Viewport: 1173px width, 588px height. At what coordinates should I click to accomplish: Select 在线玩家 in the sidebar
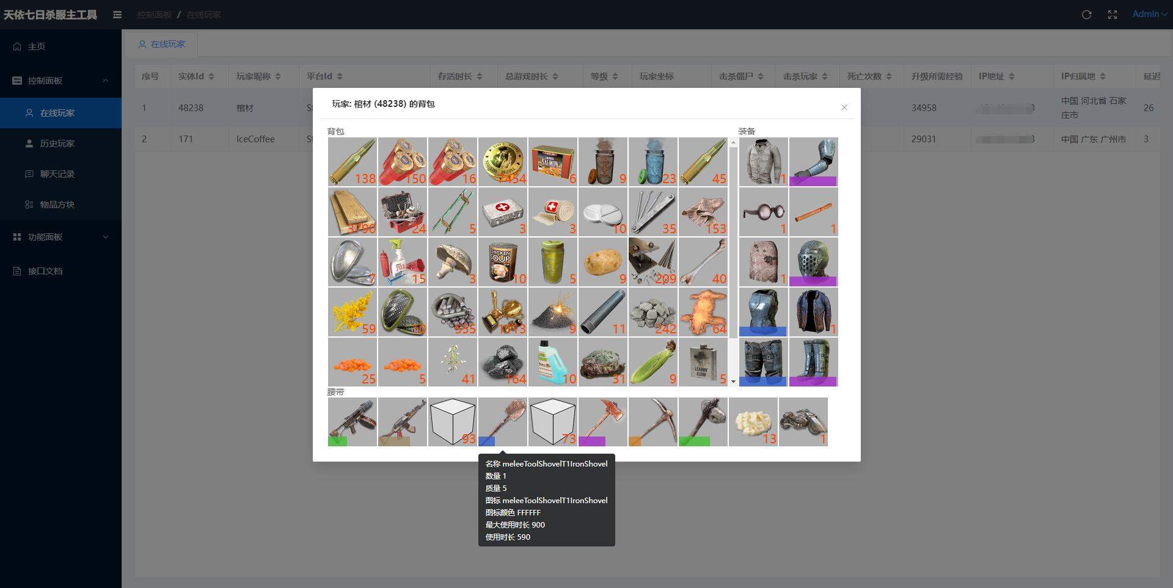60,113
